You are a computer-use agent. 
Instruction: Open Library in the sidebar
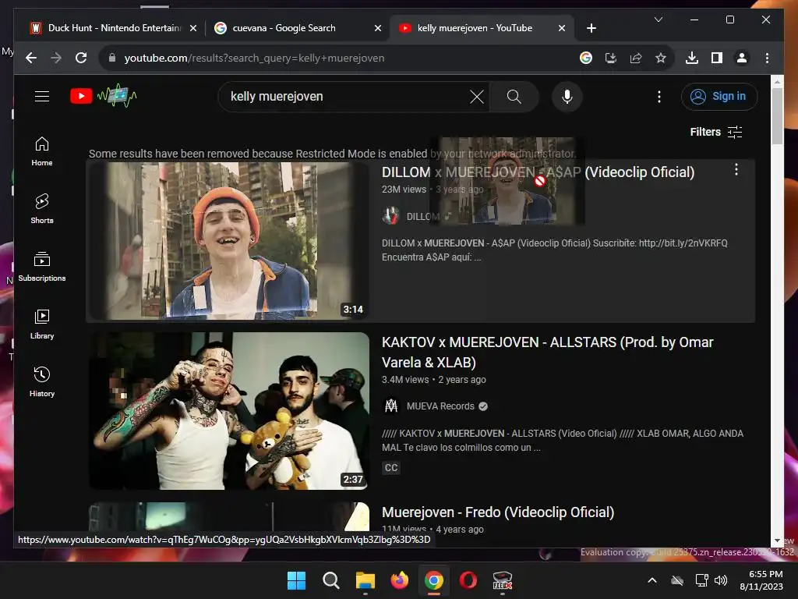point(42,324)
